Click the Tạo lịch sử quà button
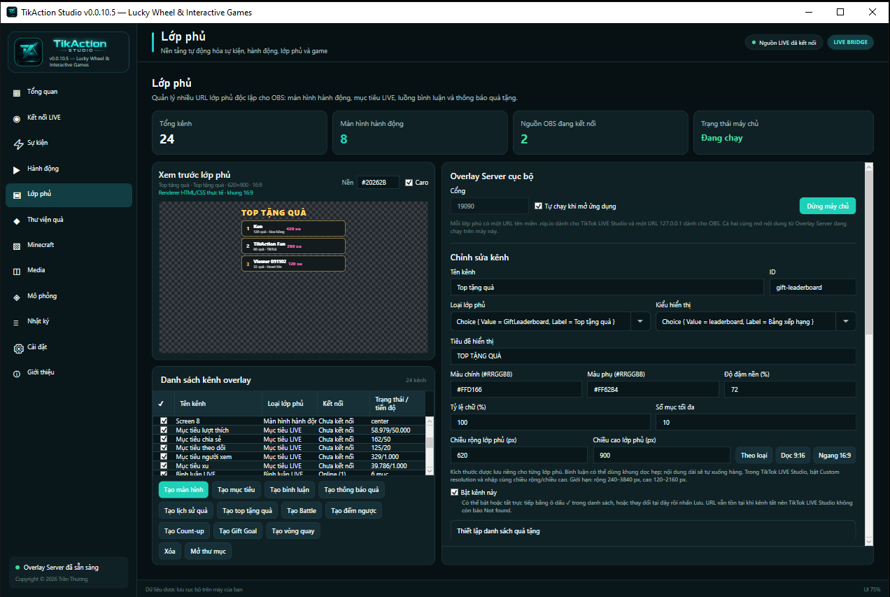 click(x=186, y=511)
